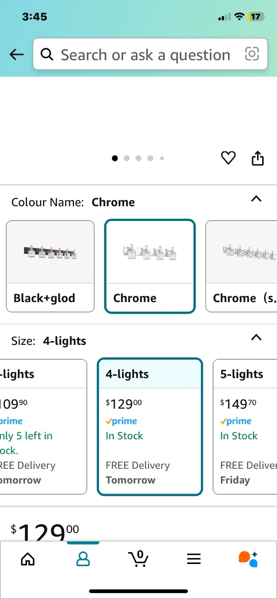This screenshot has height=599, width=277.
Task: Select the Chrome colour option
Action: click(x=150, y=266)
